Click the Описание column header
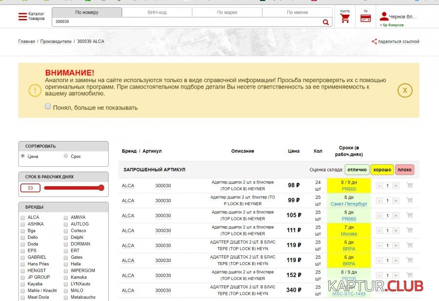 242,151
